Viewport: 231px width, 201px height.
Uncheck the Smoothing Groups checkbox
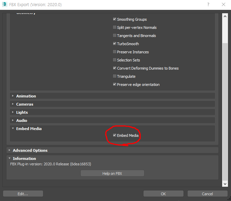(x=114, y=19)
